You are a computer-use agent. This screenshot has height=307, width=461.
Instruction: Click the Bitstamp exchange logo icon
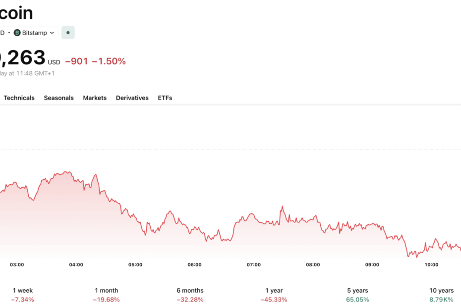(x=17, y=33)
